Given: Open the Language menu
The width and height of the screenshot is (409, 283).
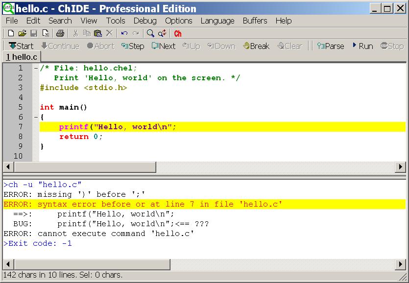Looking at the screenshot, I should 217,21.
